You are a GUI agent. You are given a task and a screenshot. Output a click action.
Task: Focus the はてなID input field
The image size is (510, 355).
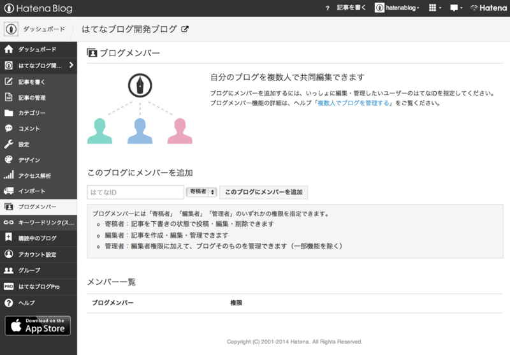pos(135,192)
